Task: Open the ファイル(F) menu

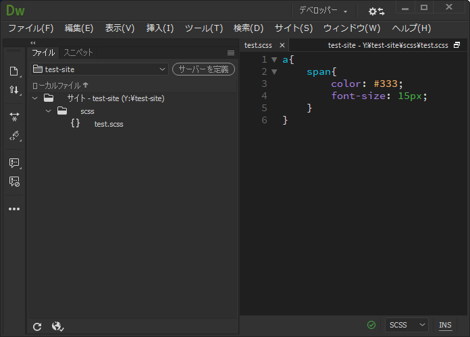Action: pos(31,28)
